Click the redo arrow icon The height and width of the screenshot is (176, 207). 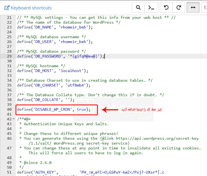179,8
